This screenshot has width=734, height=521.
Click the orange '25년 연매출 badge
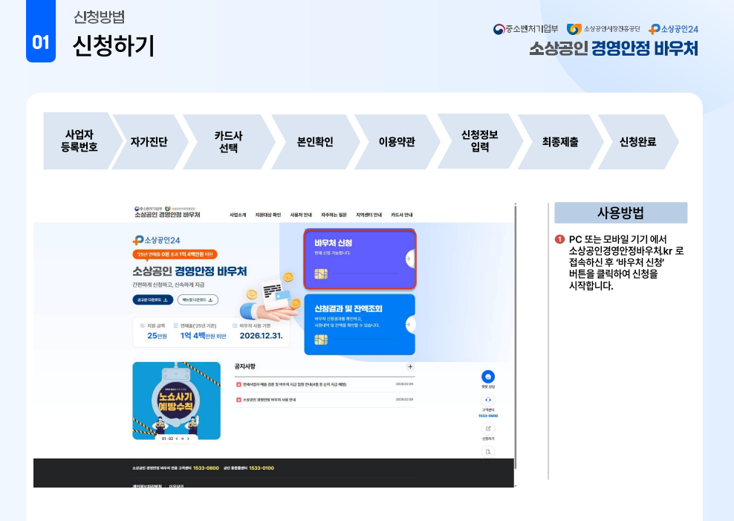[x=175, y=254]
